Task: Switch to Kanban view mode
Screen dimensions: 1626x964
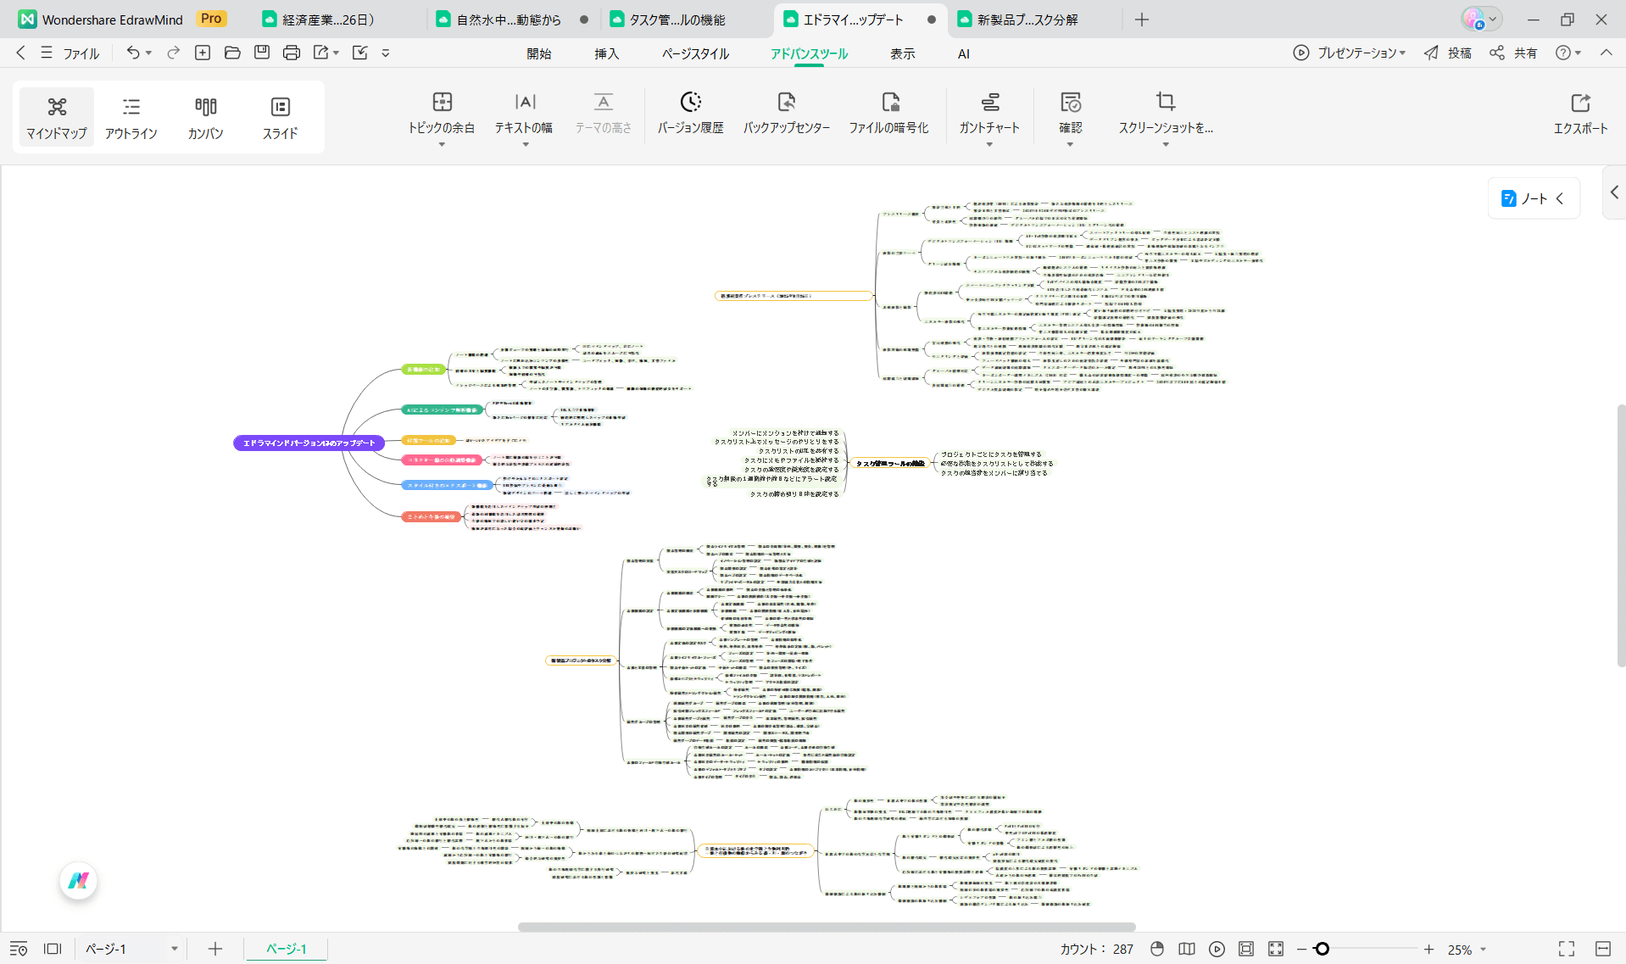Action: tap(205, 117)
